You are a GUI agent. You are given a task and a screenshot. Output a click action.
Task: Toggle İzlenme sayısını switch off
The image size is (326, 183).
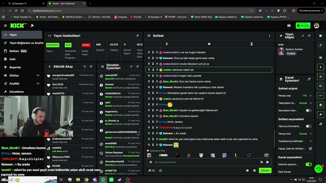point(308,164)
